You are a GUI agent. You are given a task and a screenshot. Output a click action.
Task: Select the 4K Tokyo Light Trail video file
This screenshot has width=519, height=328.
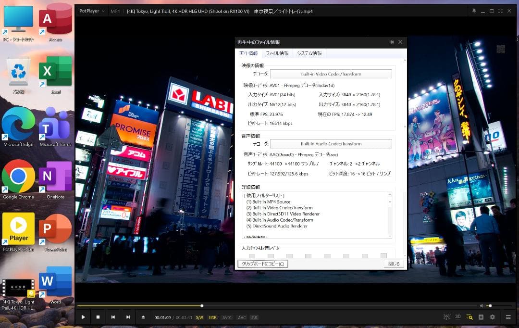pos(18,294)
